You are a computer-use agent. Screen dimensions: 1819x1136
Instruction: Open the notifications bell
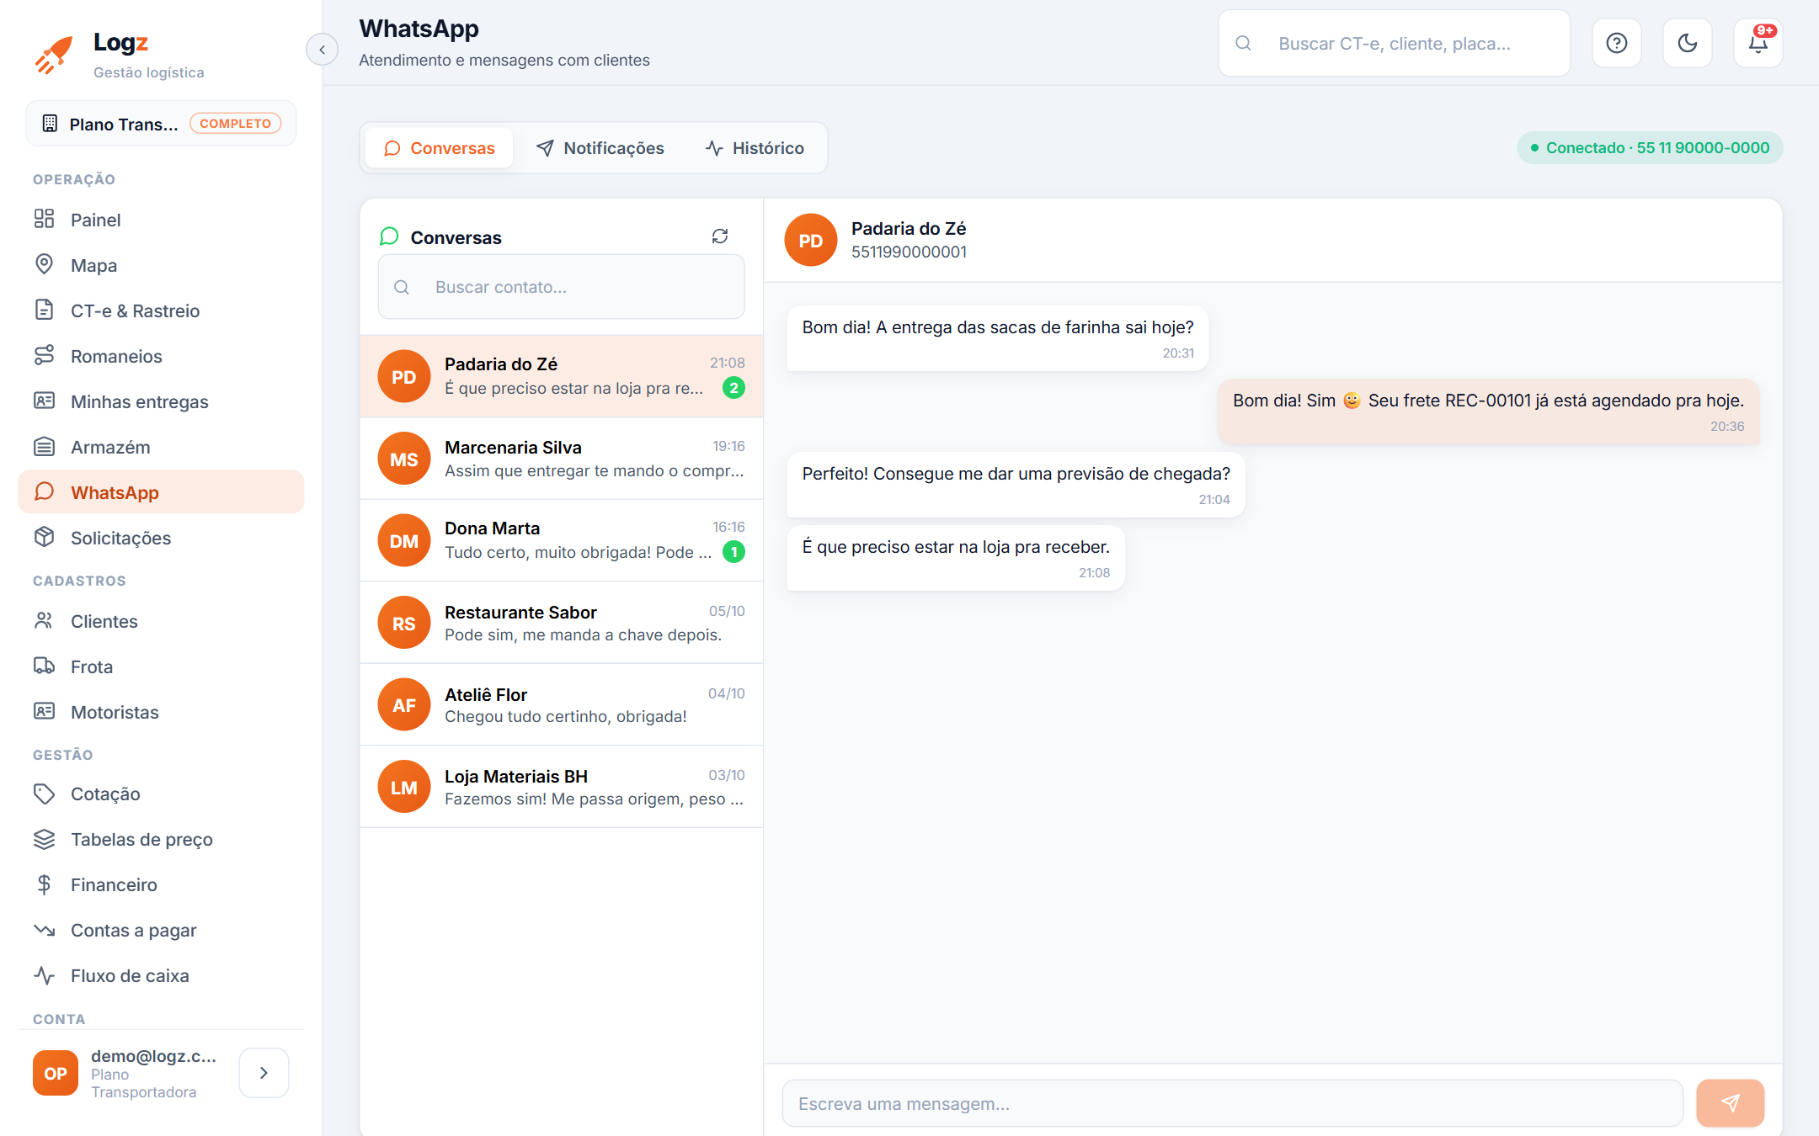1758,43
